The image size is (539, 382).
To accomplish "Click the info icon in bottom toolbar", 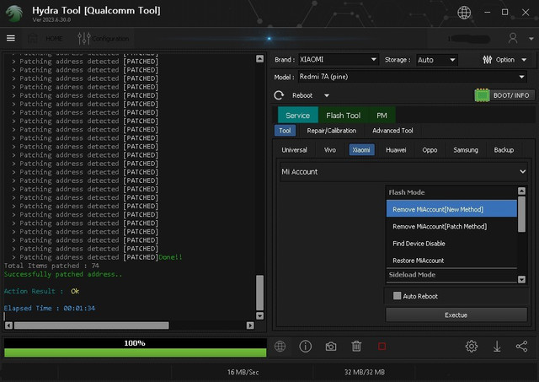I will click(x=305, y=347).
